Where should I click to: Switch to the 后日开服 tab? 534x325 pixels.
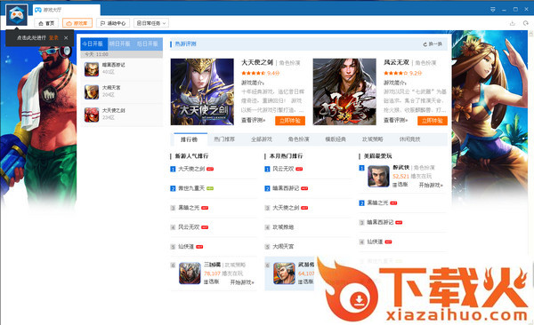(148, 44)
